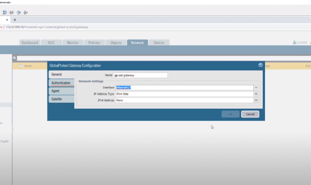Select the Network tab

[x=137, y=43]
